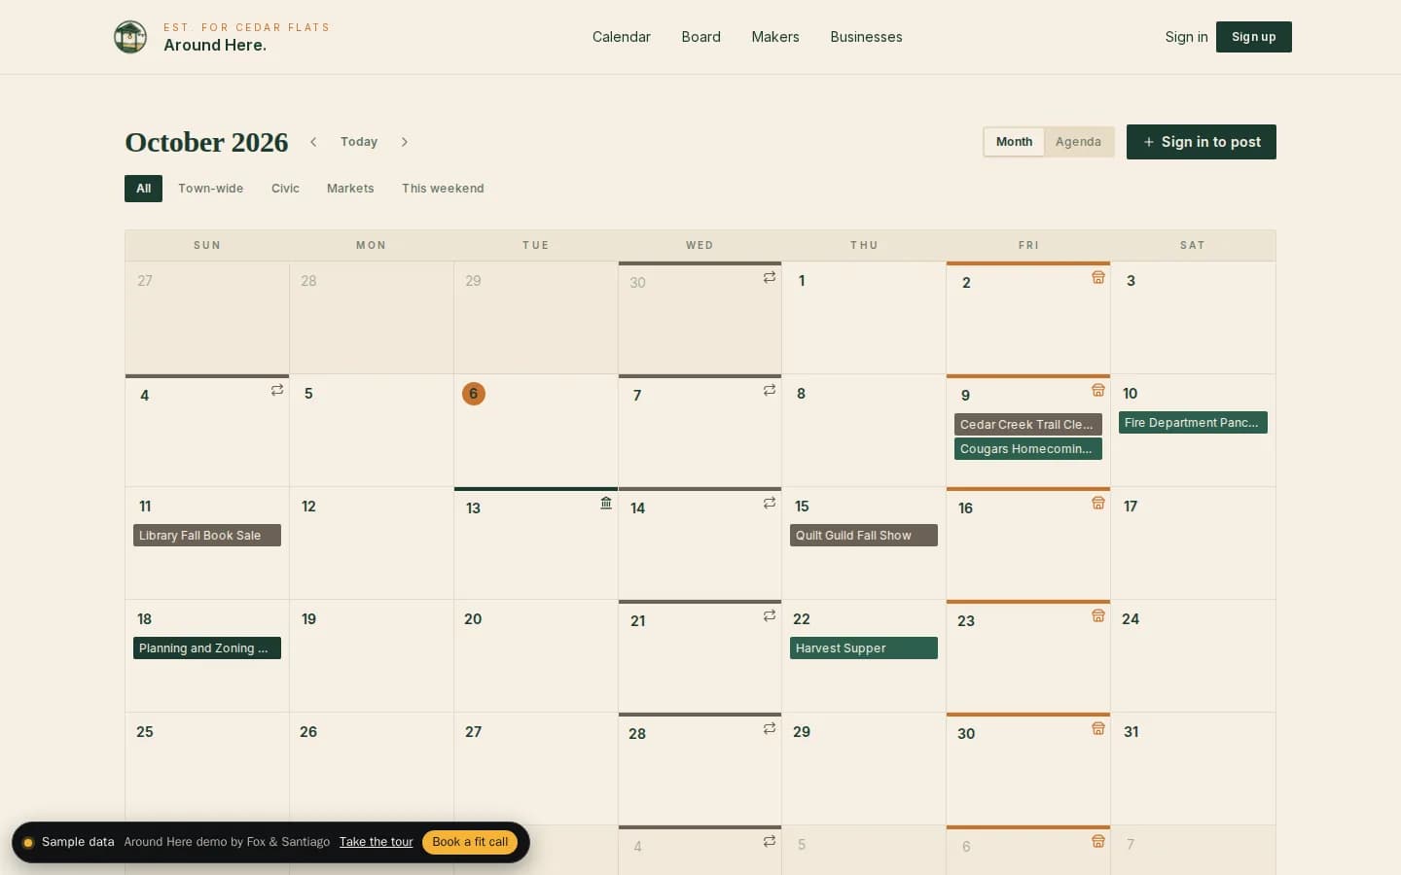Viewport: 1401px width, 875px height.
Task: Click the recurring event icon on October 14
Action: tap(770, 503)
